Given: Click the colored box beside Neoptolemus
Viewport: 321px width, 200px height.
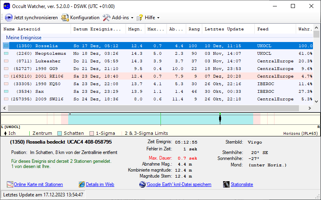Looking at the screenshot, I should point(6,54).
